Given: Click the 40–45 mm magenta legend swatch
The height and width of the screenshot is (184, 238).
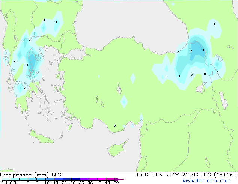Looking at the screenshot, I should tap(102, 179).
